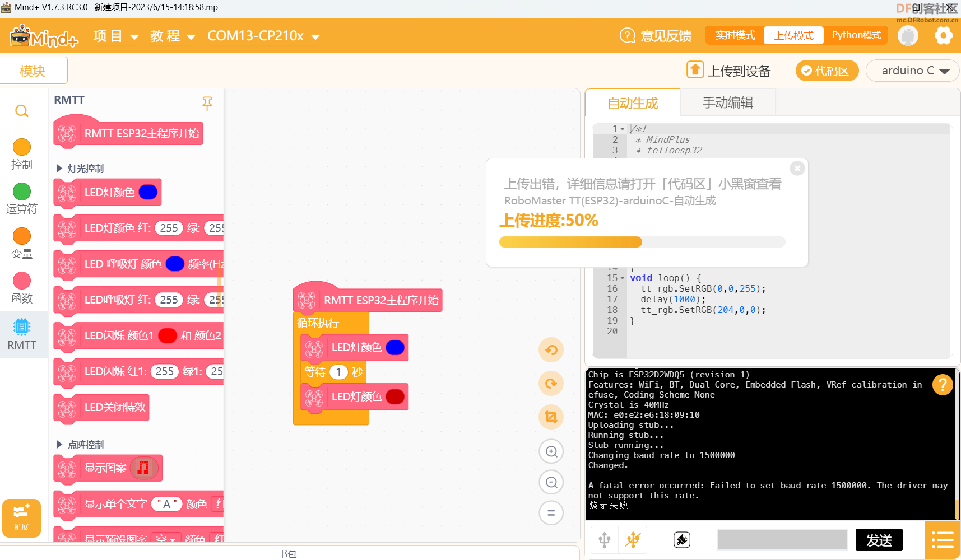Click the 显示图案 palette block
Viewport: 961px width, 560px height.
point(108,468)
